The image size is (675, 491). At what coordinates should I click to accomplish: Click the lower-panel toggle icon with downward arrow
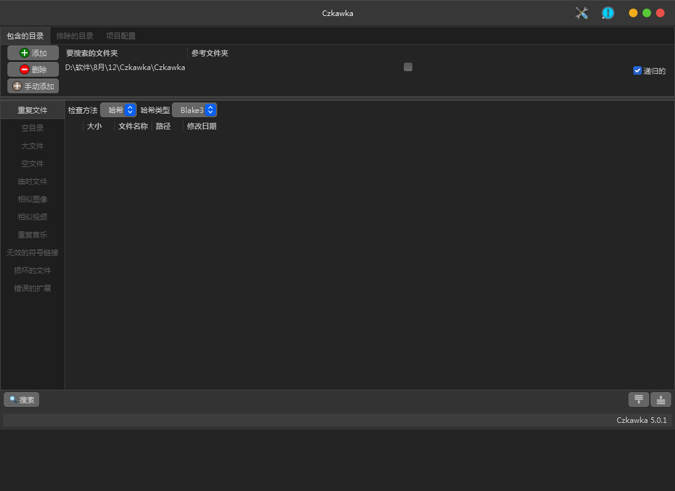(638, 400)
